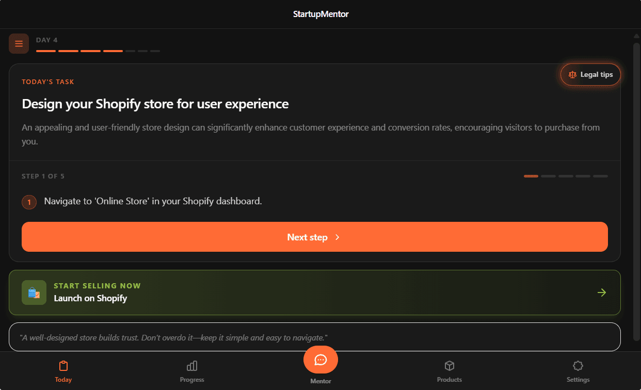Screen dimensions: 641x390
Task: Click the Legal tips scales icon
Action: pyautogui.click(x=572, y=74)
